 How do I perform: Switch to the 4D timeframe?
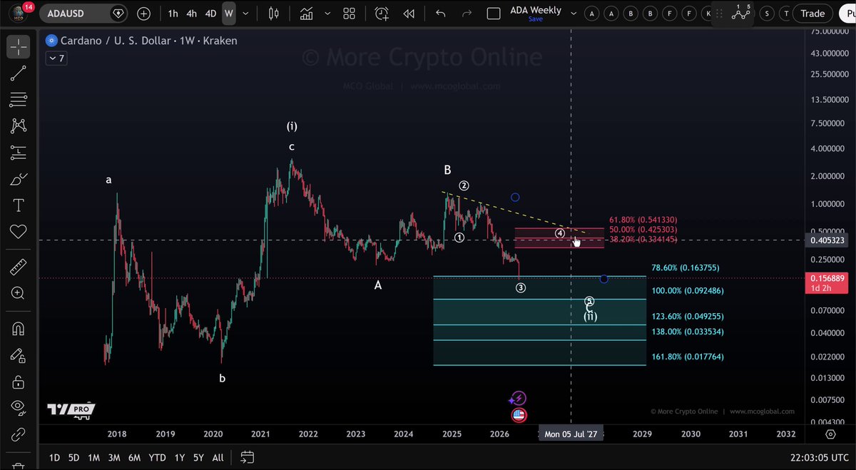(x=210, y=13)
